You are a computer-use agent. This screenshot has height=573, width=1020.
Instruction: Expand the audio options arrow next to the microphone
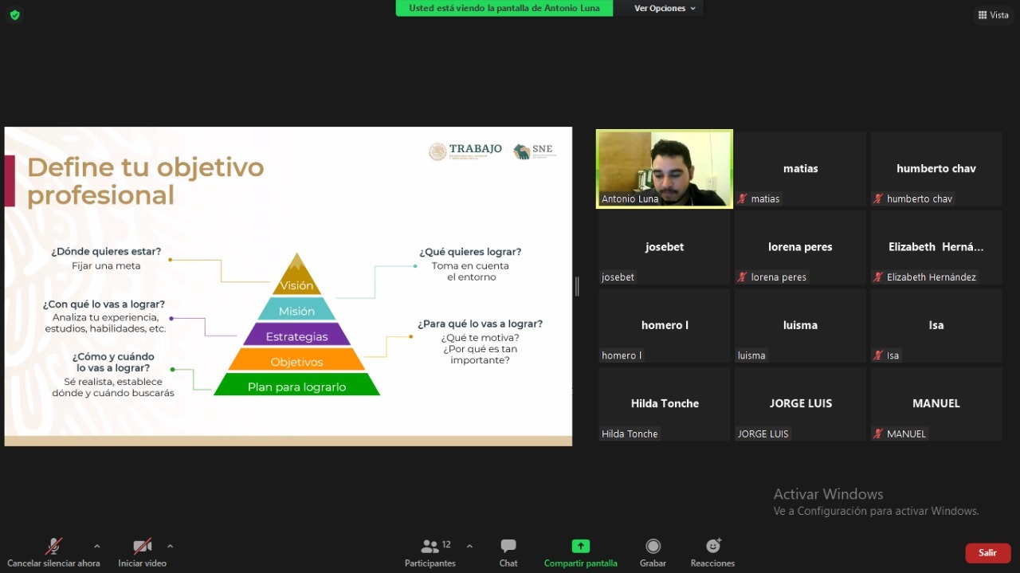(97, 547)
